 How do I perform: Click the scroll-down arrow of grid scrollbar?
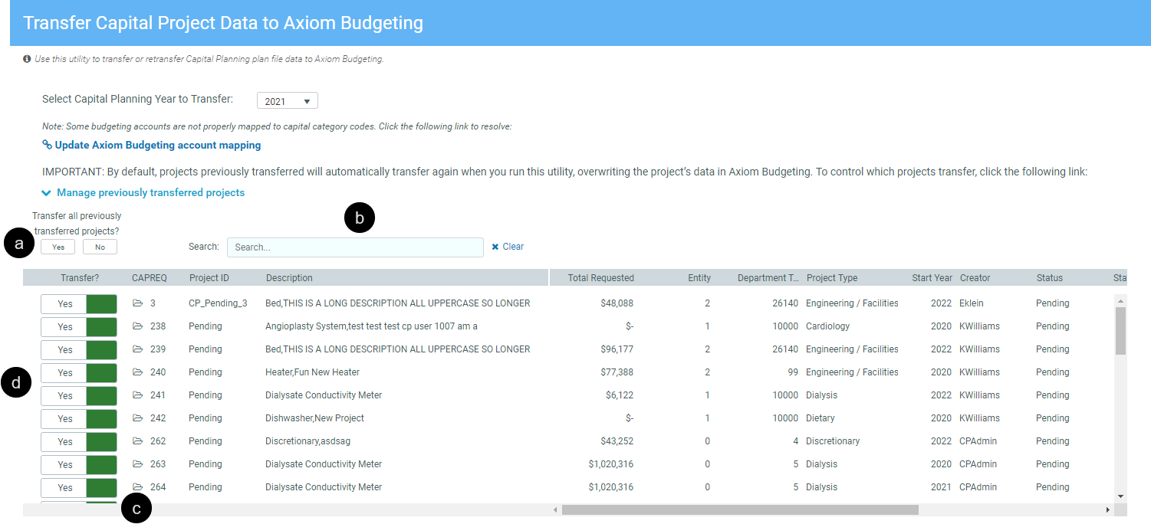1120,496
